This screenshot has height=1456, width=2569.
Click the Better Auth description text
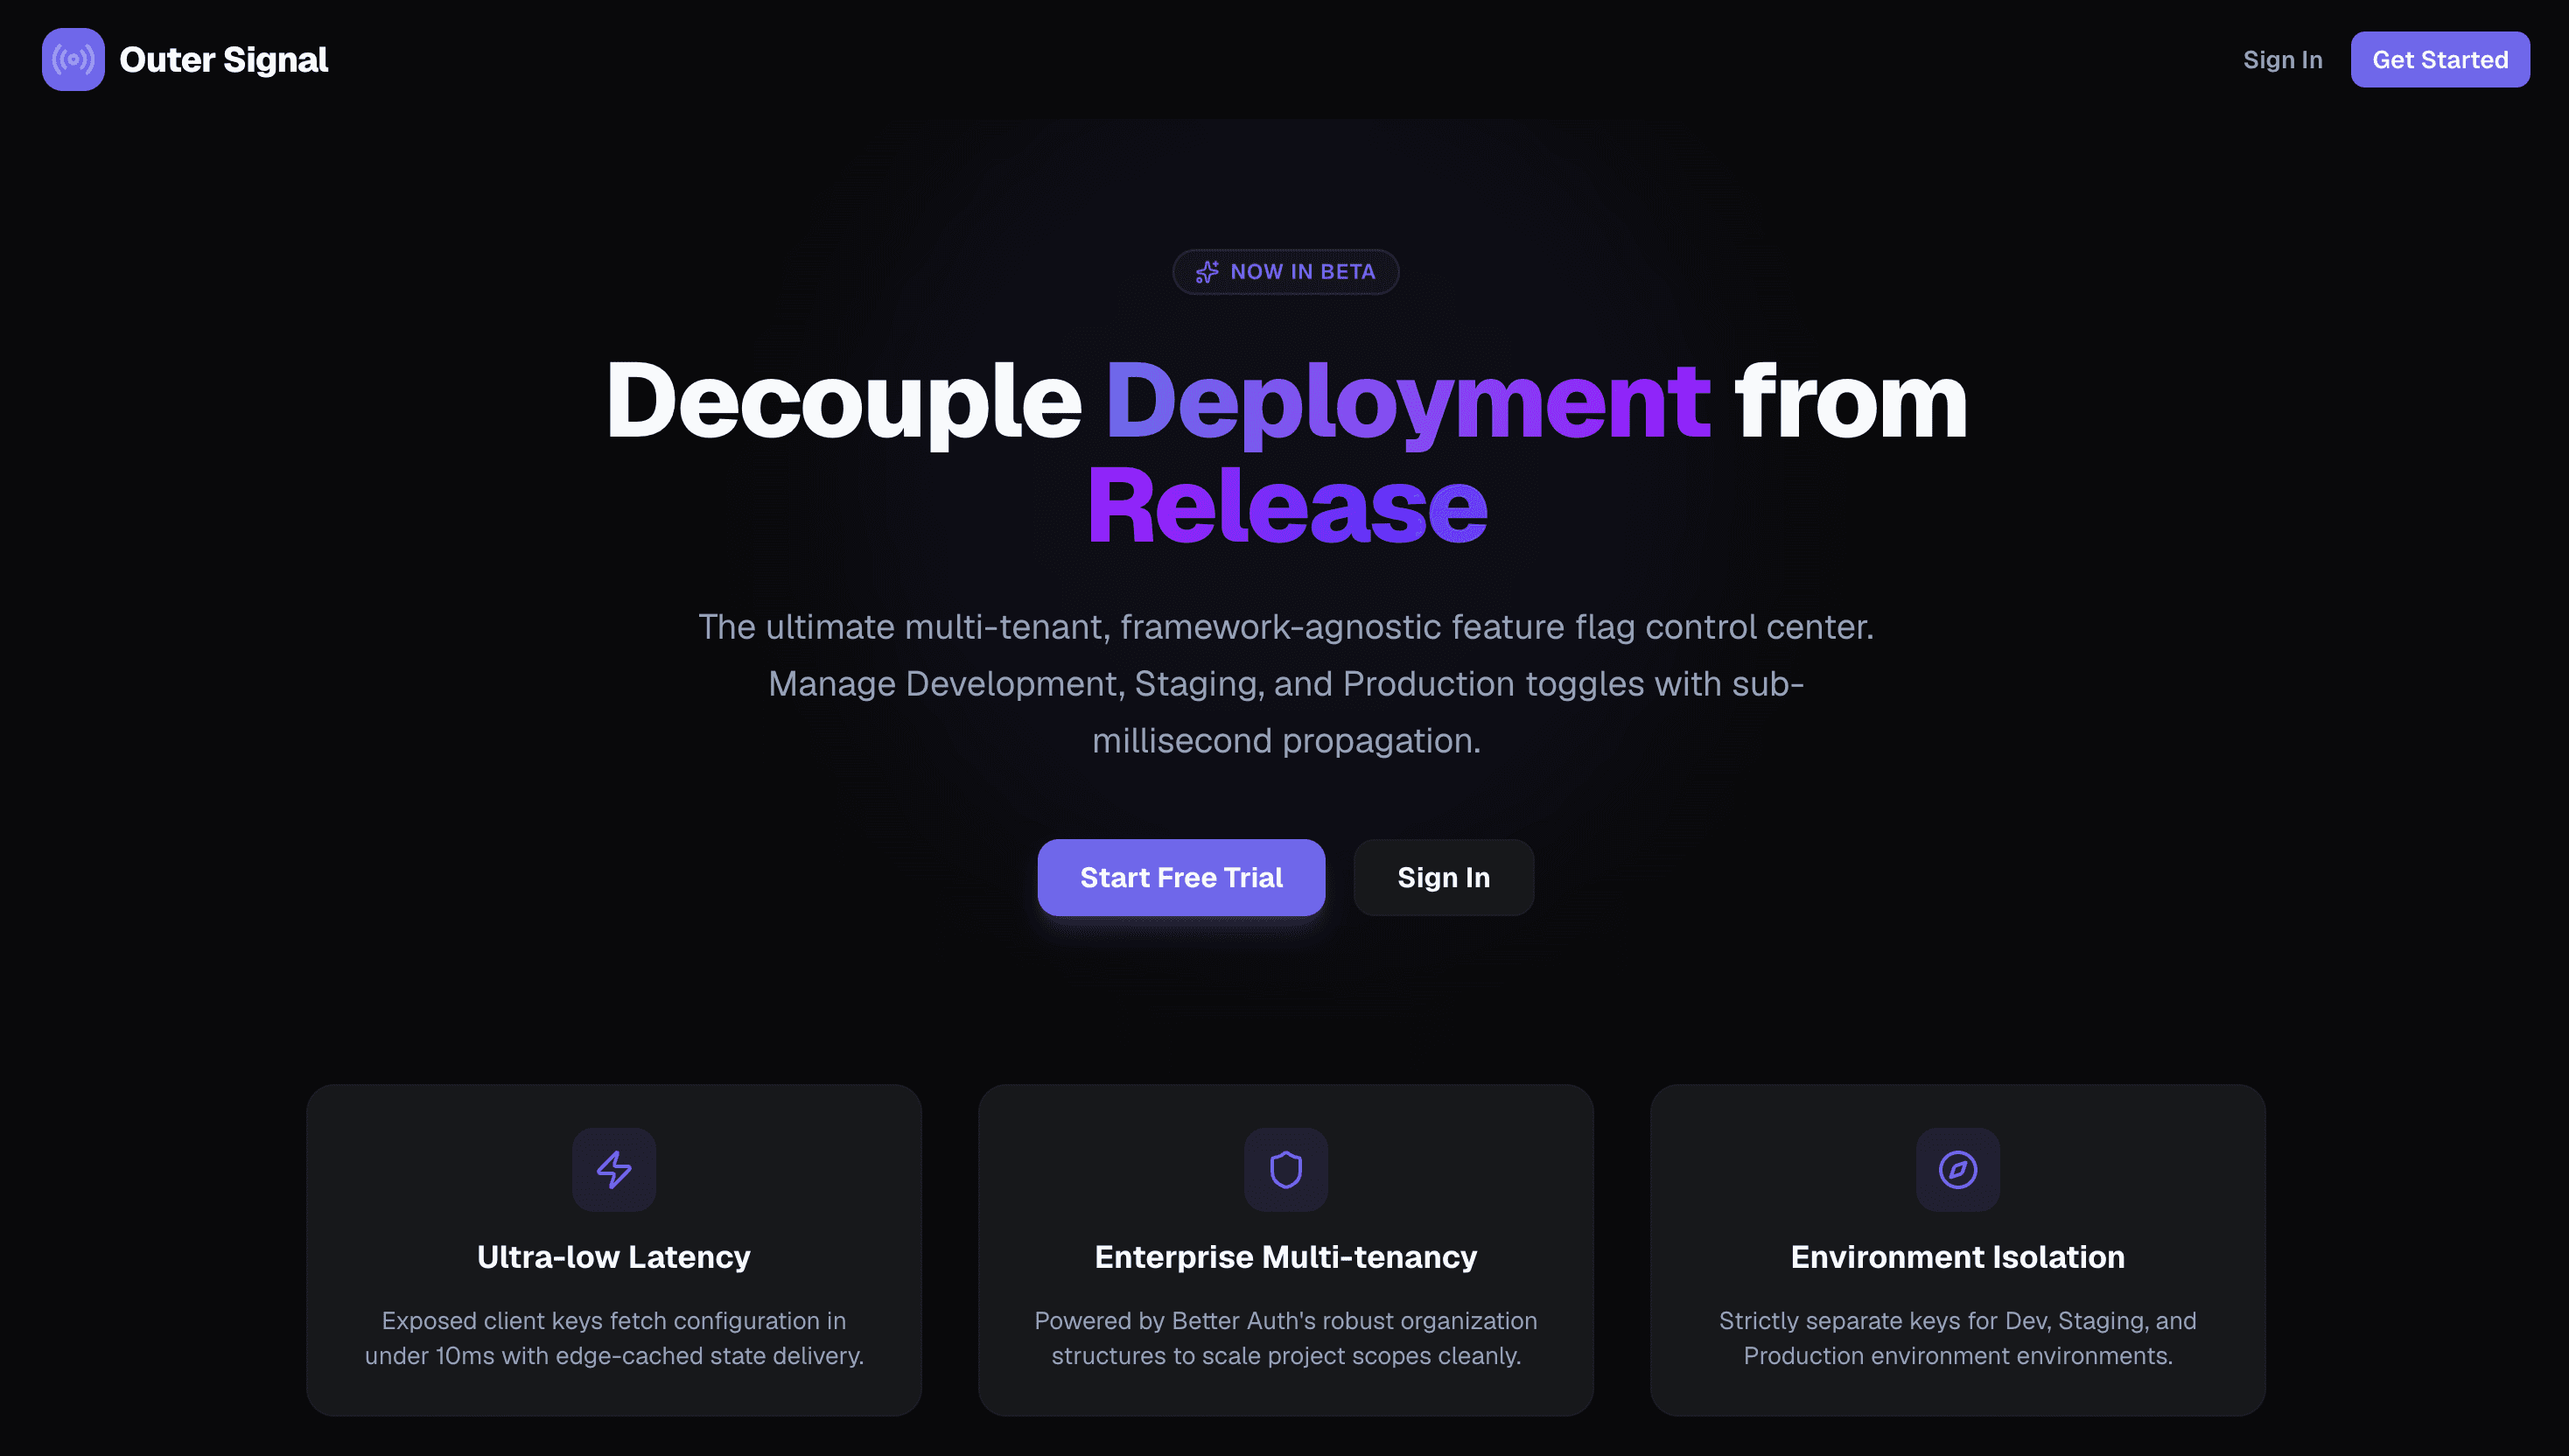tap(1285, 1338)
